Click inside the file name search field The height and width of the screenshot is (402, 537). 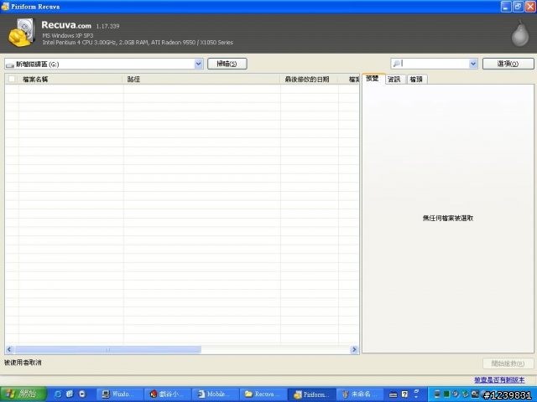click(x=435, y=64)
